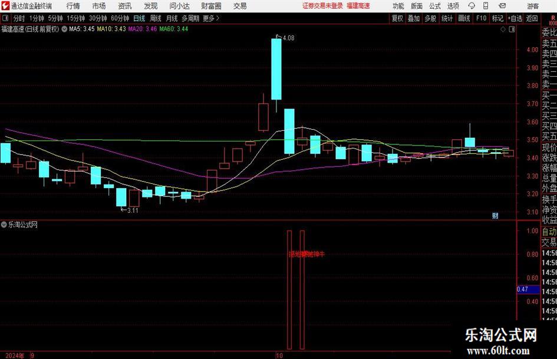Image resolution: width=557 pixels, height=359 pixels.
Task: Click the 自动 tab in right panel
Action: (549, 232)
